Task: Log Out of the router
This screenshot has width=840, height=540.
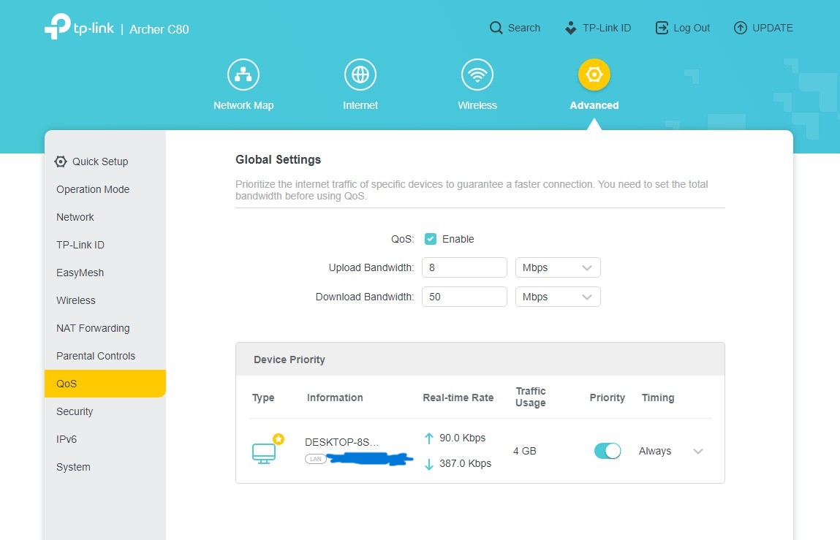Action: 683,28
